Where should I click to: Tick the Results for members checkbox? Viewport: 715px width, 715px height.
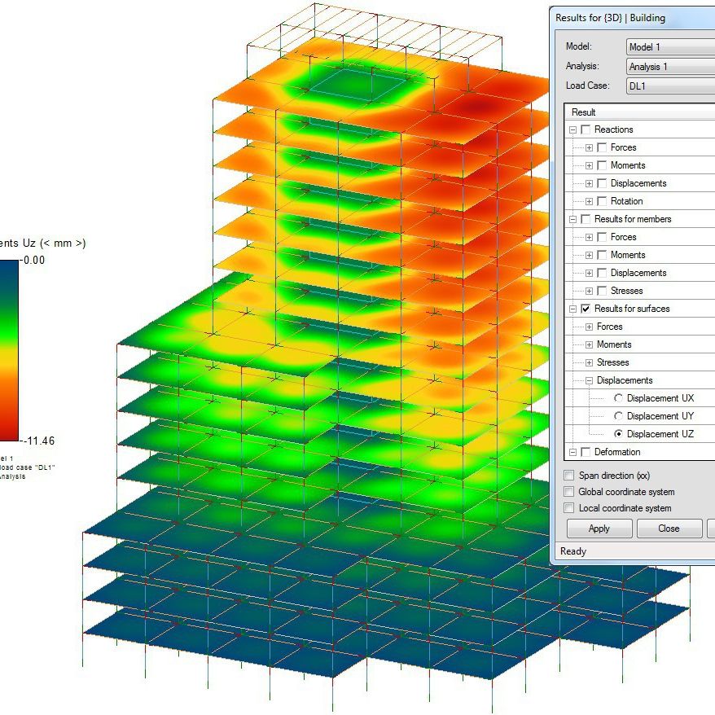(586, 219)
